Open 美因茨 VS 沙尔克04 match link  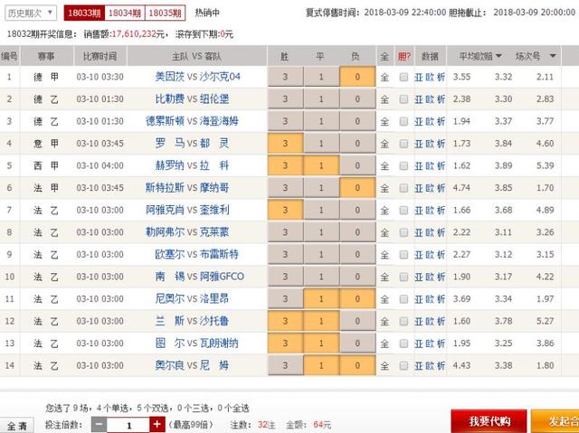(197, 77)
